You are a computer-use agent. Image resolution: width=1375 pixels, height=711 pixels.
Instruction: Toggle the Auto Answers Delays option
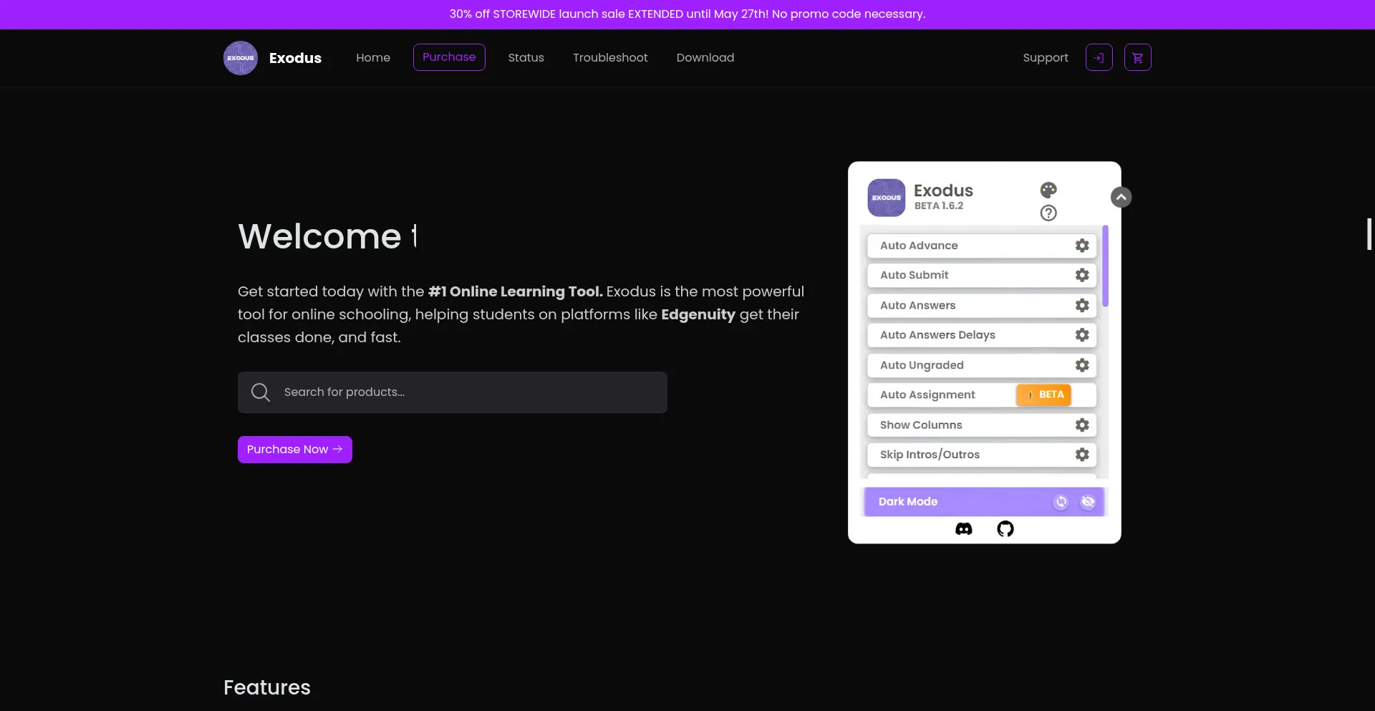(982, 335)
